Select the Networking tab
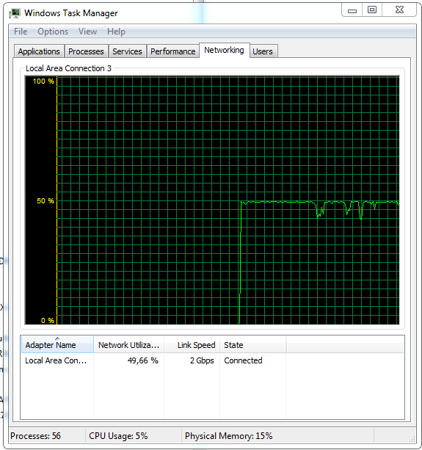 (224, 50)
